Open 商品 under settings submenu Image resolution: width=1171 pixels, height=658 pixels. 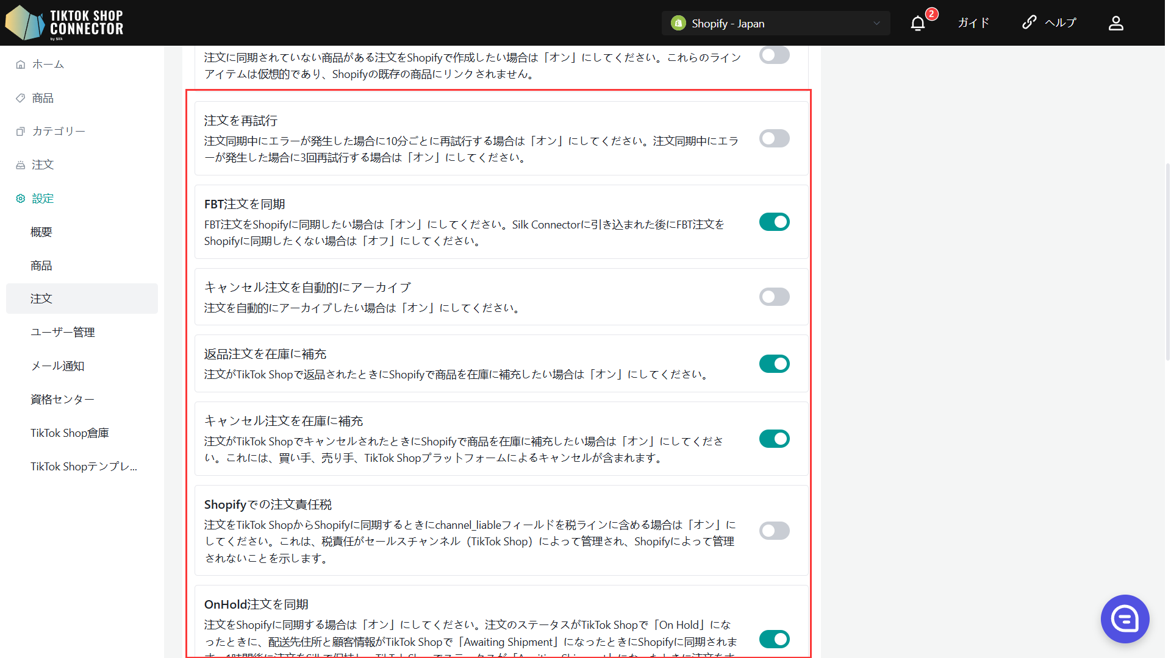point(41,265)
